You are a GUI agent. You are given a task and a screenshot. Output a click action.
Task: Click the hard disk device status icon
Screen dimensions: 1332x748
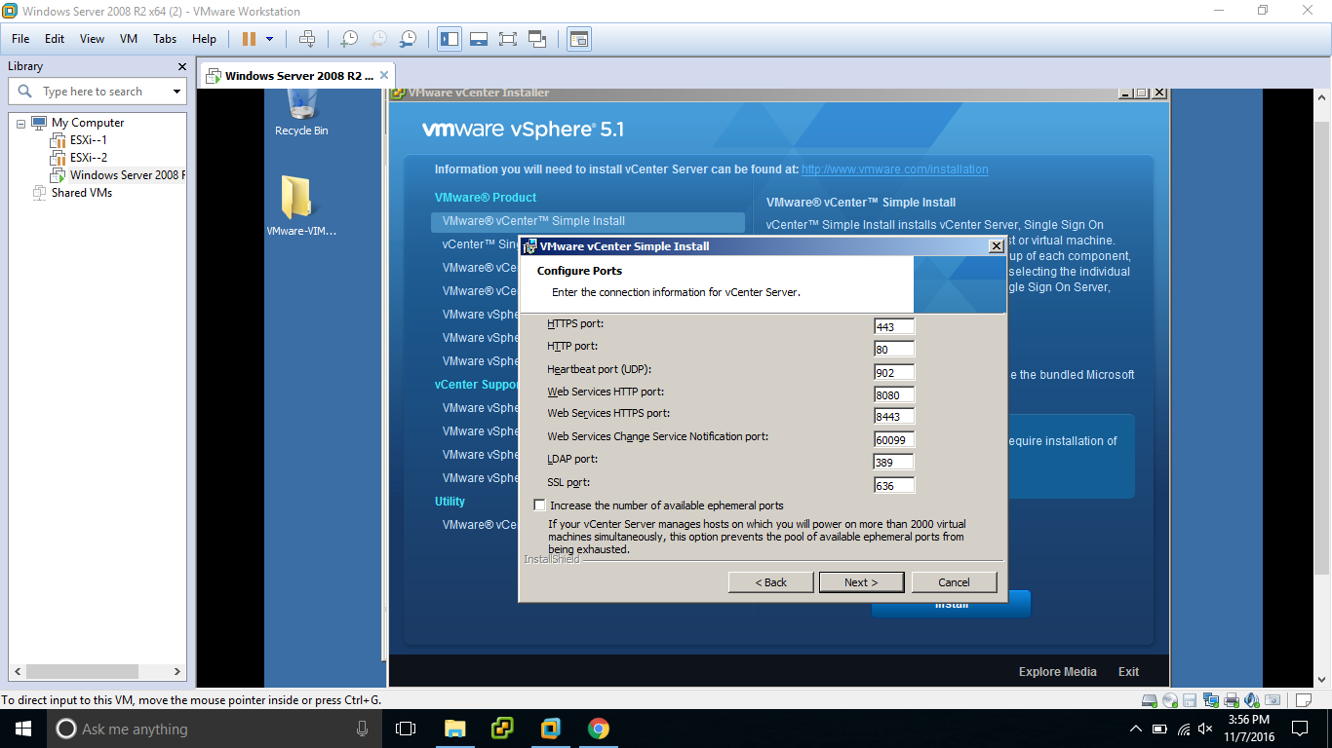(x=1150, y=700)
